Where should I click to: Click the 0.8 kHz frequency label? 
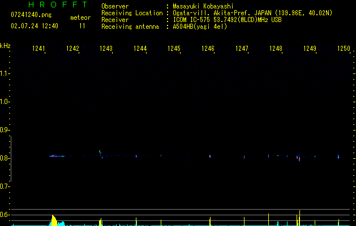[x=5, y=158]
